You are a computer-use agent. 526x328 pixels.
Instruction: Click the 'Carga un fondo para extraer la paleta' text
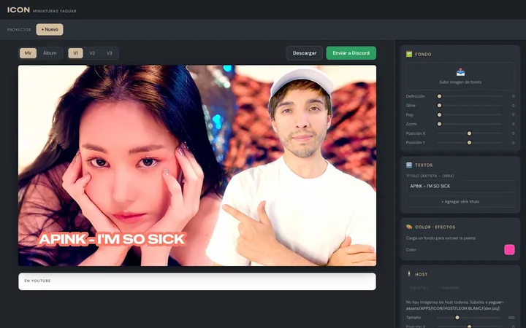point(441,238)
